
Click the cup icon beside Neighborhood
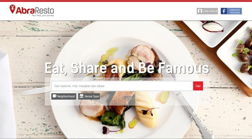coord(55,96)
